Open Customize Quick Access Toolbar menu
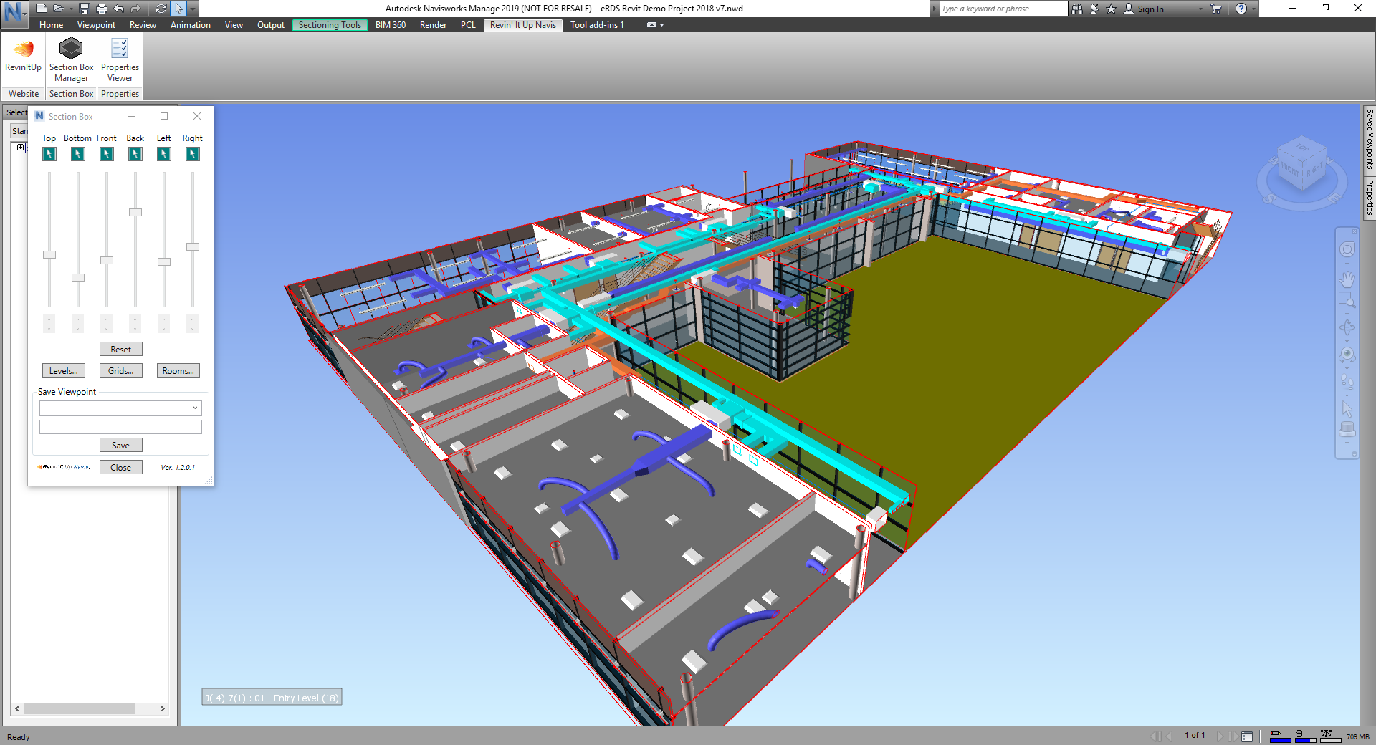Image resolution: width=1376 pixels, height=745 pixels. click(x=193, y=9)
